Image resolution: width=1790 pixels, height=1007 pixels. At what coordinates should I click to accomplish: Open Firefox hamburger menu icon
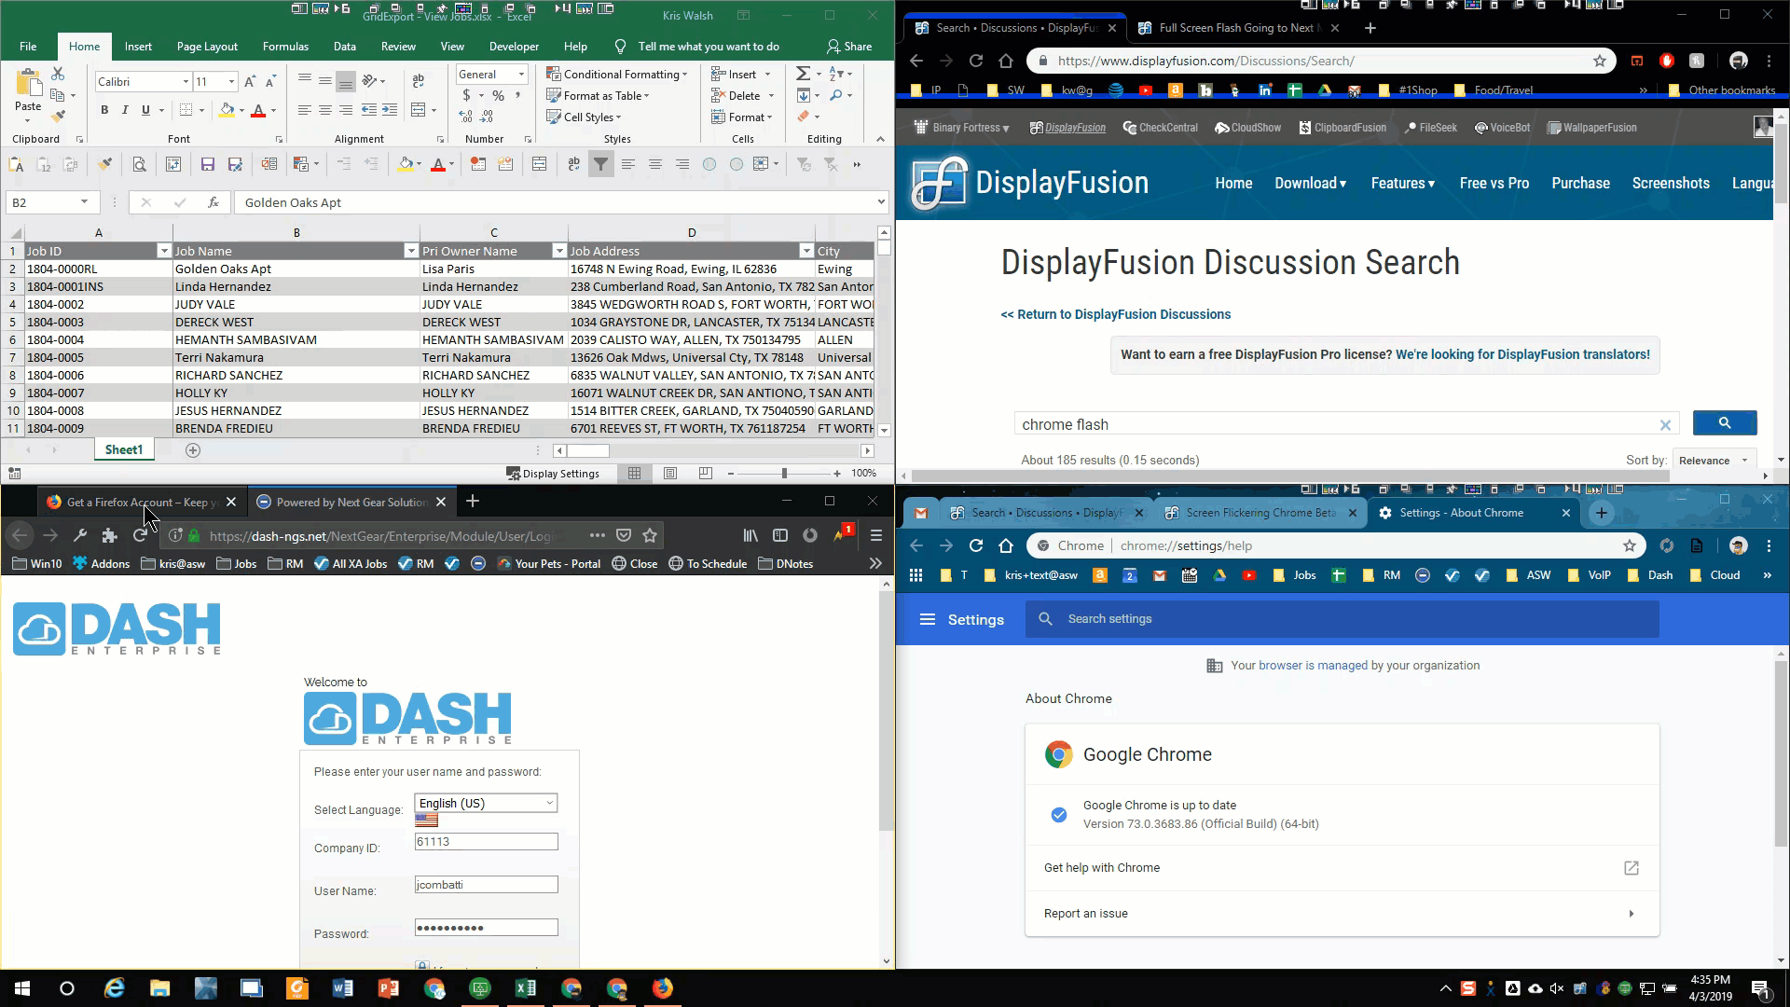click(875, 535)
